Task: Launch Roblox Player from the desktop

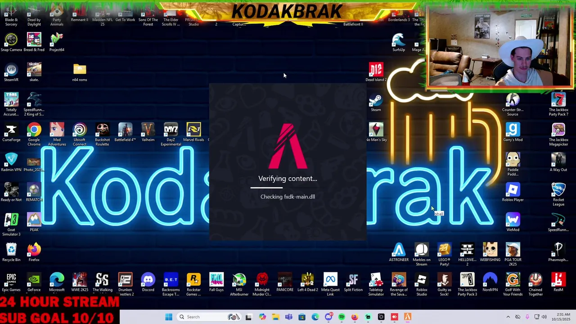Action: pos(513,192)
